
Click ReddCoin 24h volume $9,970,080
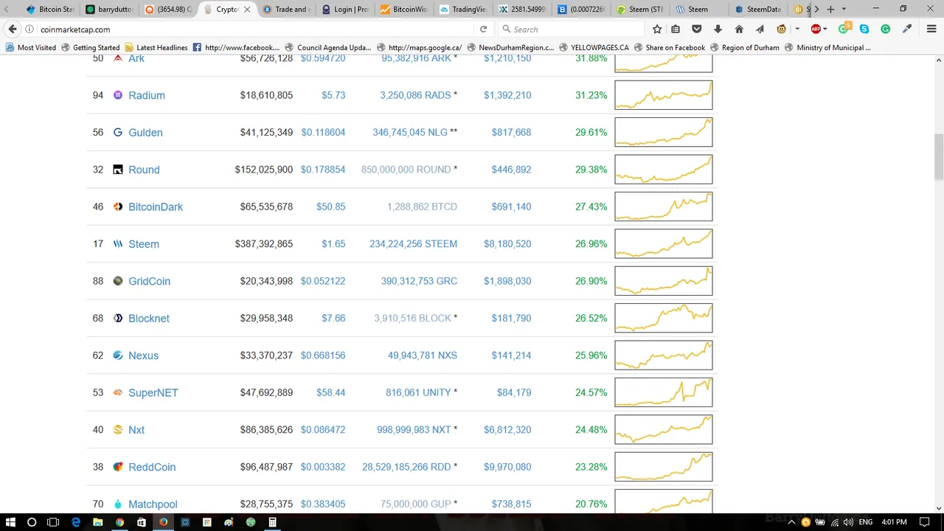(x=507, y=467)
